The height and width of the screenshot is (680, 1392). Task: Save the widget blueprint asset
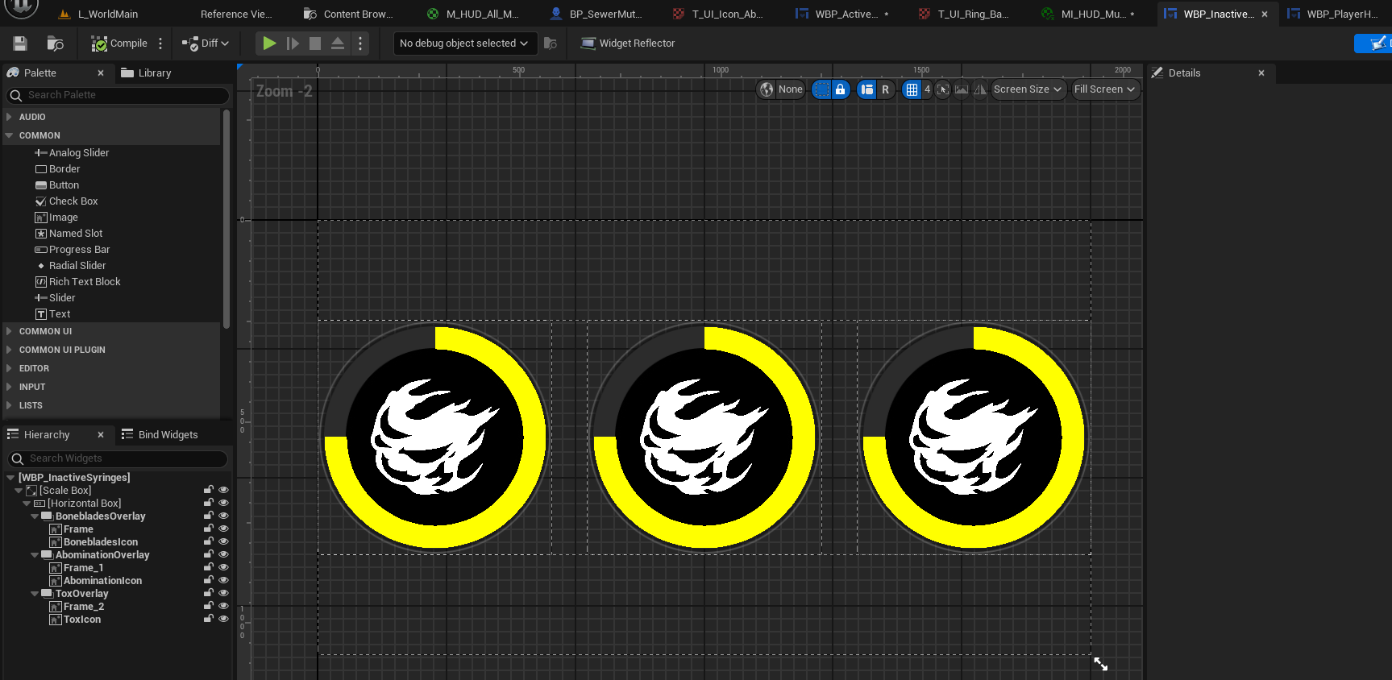click(20, 44)
